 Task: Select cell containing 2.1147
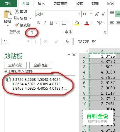click(x=102, y=93)
